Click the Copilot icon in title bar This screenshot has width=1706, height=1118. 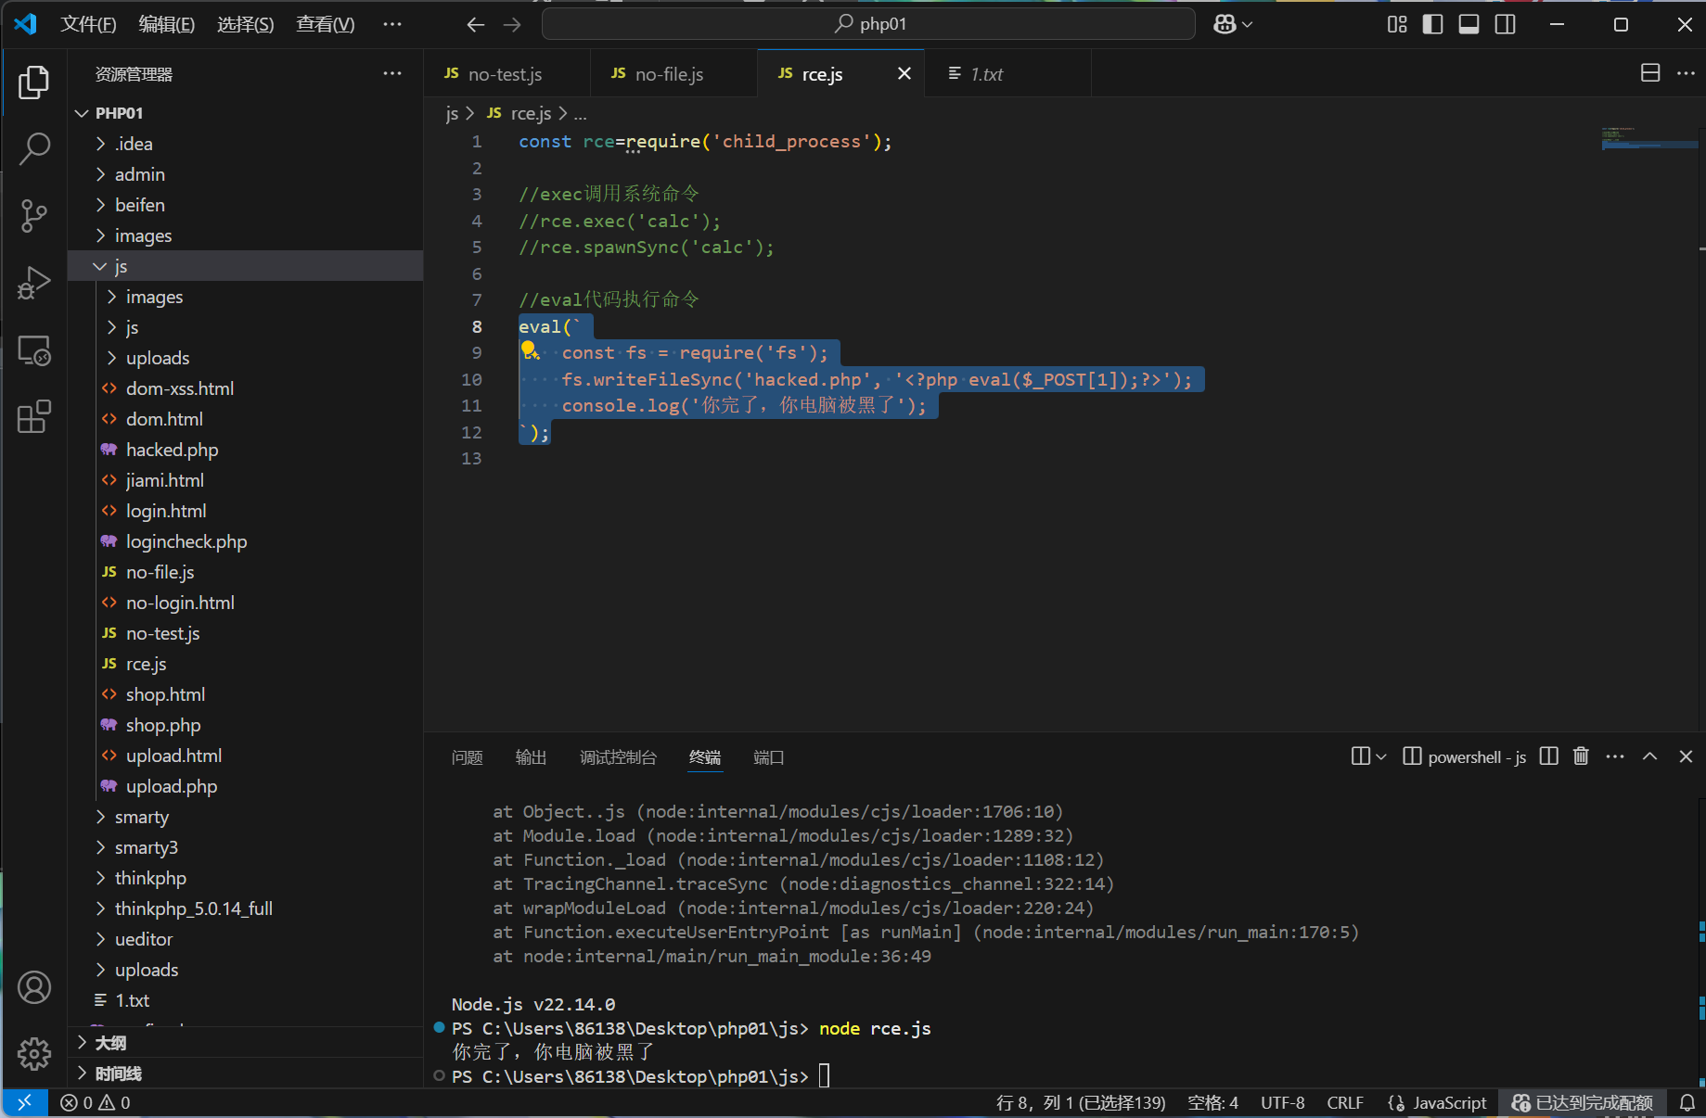[1225, 24]
